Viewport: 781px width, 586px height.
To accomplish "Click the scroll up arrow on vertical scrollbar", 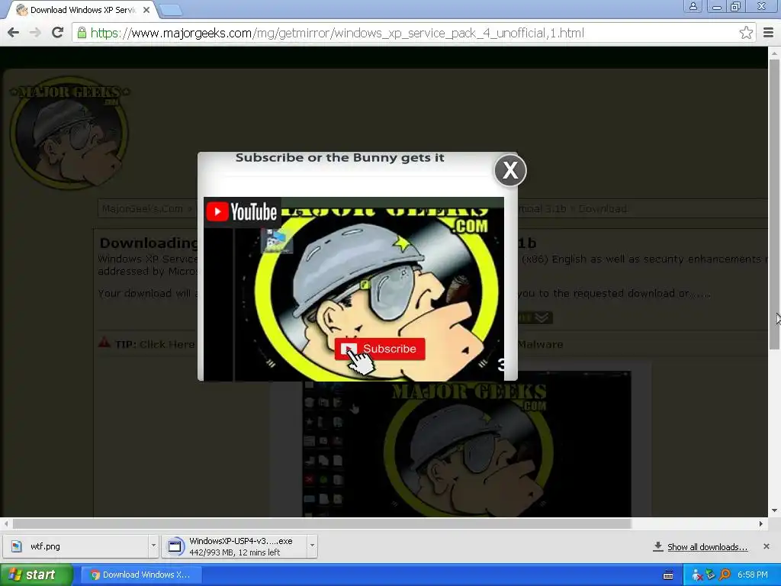I will (x=774, y=53).
